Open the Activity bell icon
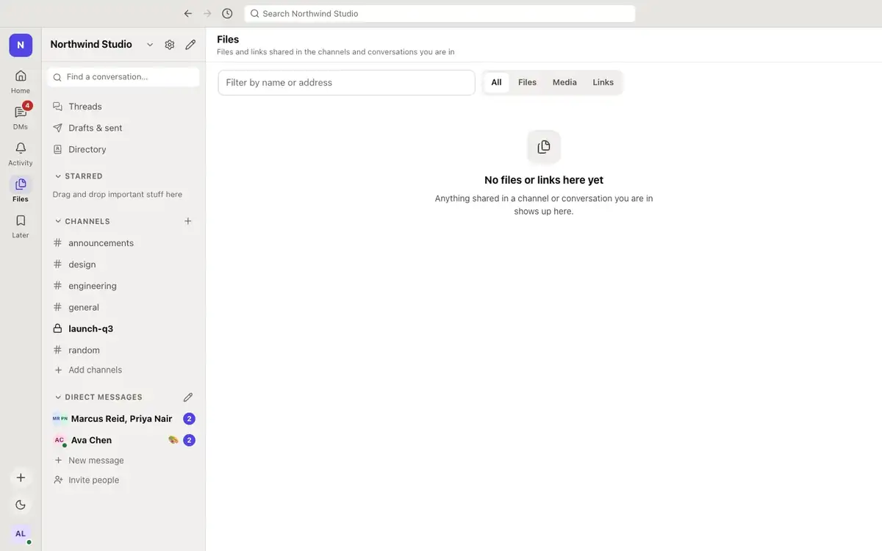 click(x=21, y=154)
